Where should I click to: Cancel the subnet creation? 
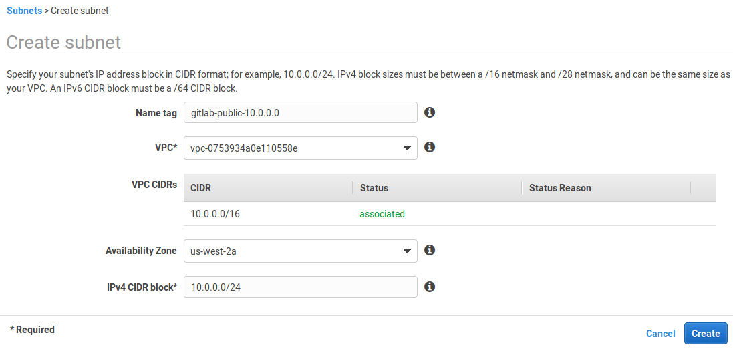(x=660, y=334)
